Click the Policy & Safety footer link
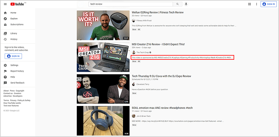Viewport: 279px width, 137px height. click(x=24, y=100)
